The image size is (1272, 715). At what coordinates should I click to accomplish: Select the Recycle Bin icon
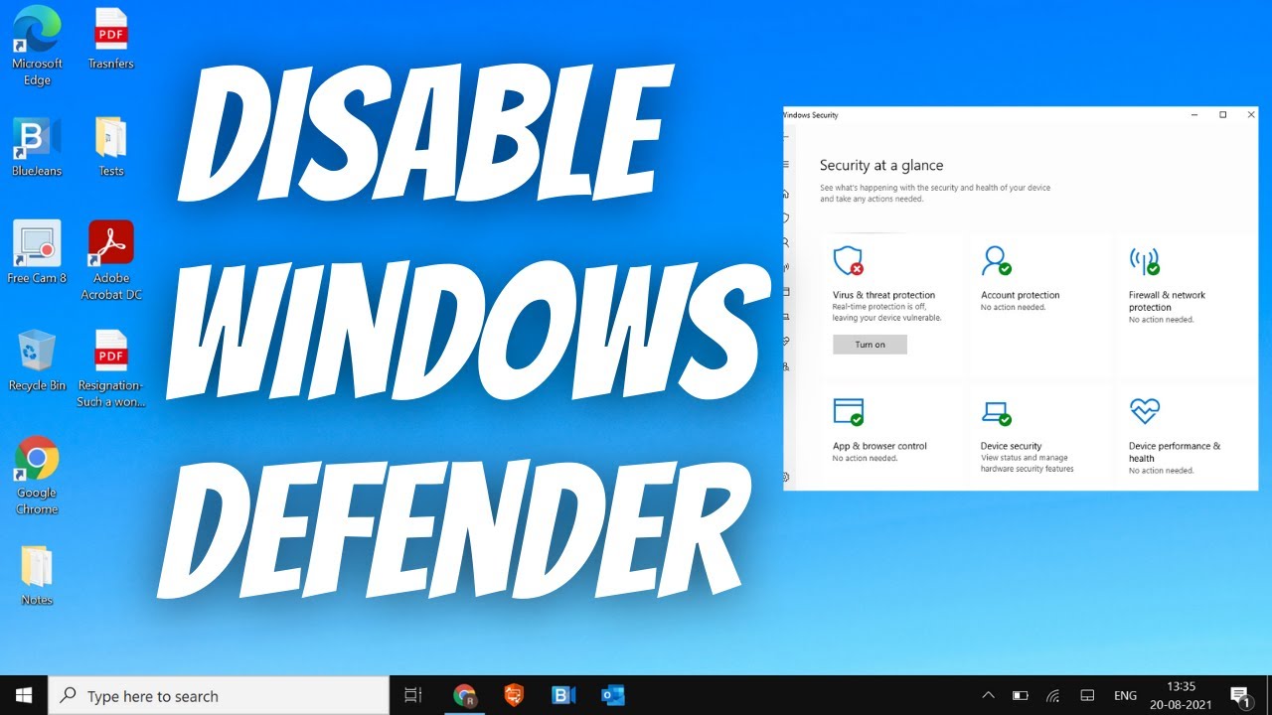(x=37, y=359)
